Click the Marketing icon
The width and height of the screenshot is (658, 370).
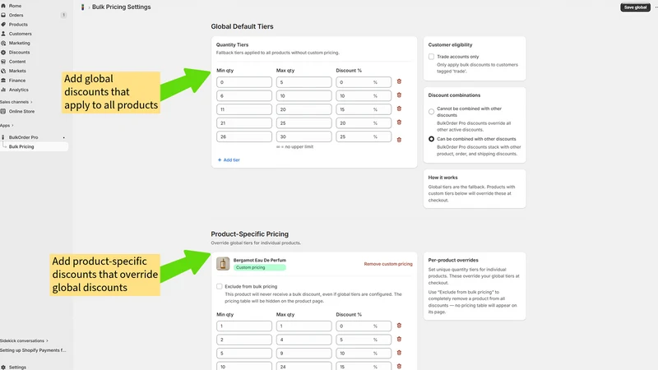[3, 43]
